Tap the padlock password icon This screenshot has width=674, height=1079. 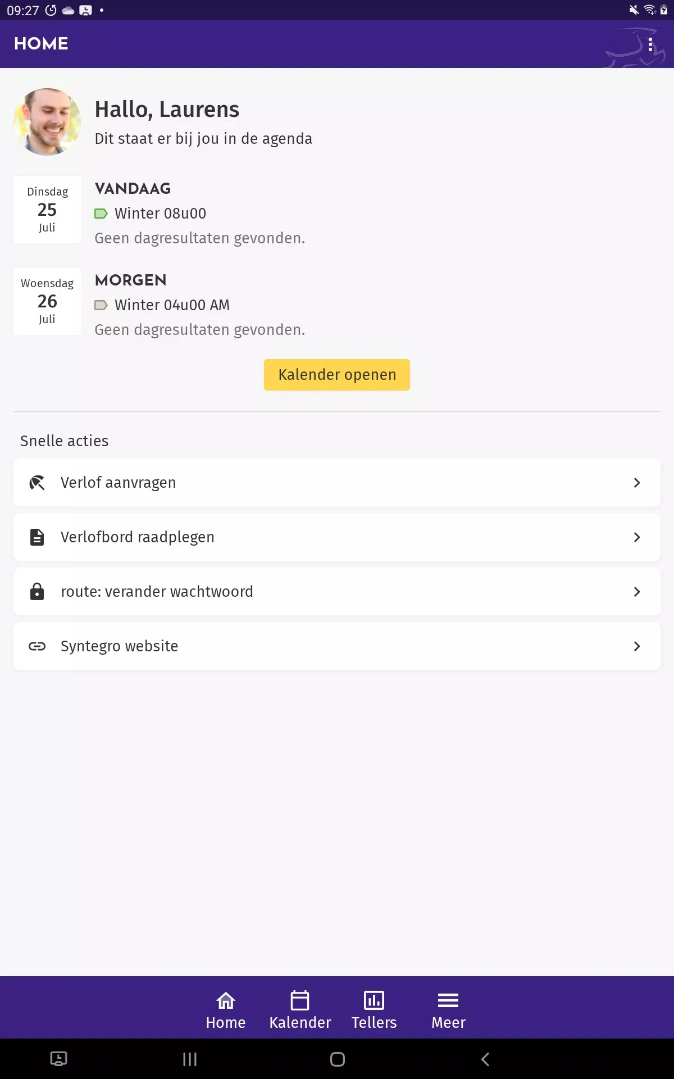(37, 592)
